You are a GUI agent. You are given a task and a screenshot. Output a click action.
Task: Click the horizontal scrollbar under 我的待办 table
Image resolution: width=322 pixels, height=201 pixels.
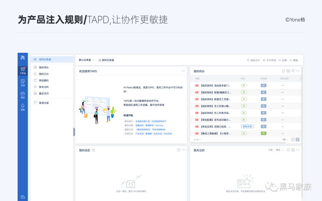click(x=239, y=142)
